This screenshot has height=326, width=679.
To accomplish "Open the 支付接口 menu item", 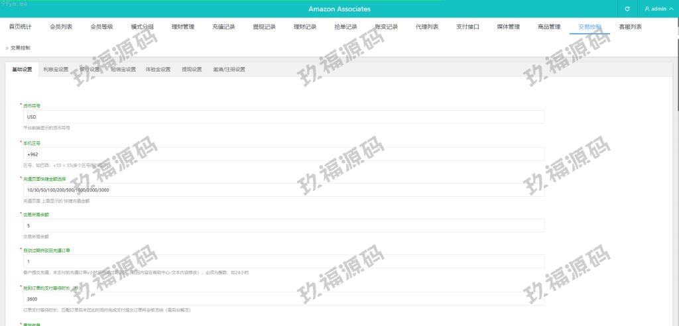I will tap(467, 27).
